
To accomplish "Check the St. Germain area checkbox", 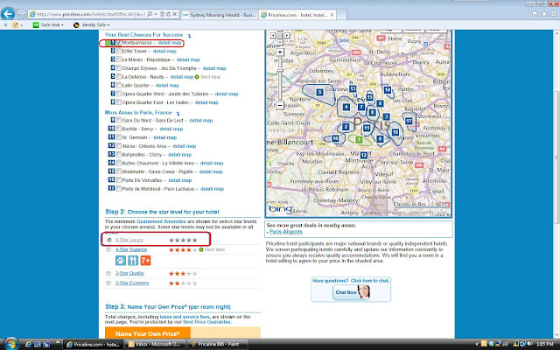I will (x=119, y=137).
